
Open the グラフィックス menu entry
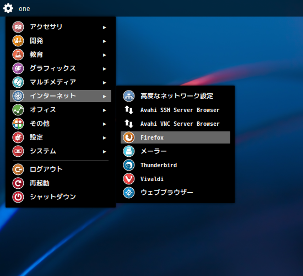[x=61, y=68]
